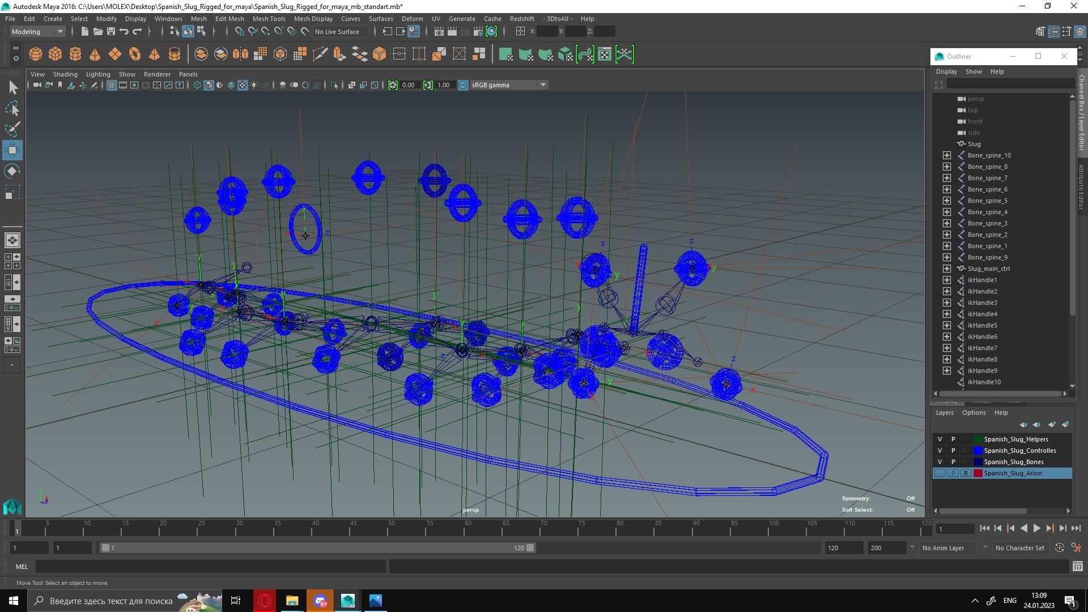Open the layer editor Options menu
Image resolution: width=1088 pixels, height=612 pixels.
tap(974, 413)
